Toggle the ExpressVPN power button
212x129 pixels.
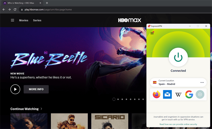pos(178,57)
